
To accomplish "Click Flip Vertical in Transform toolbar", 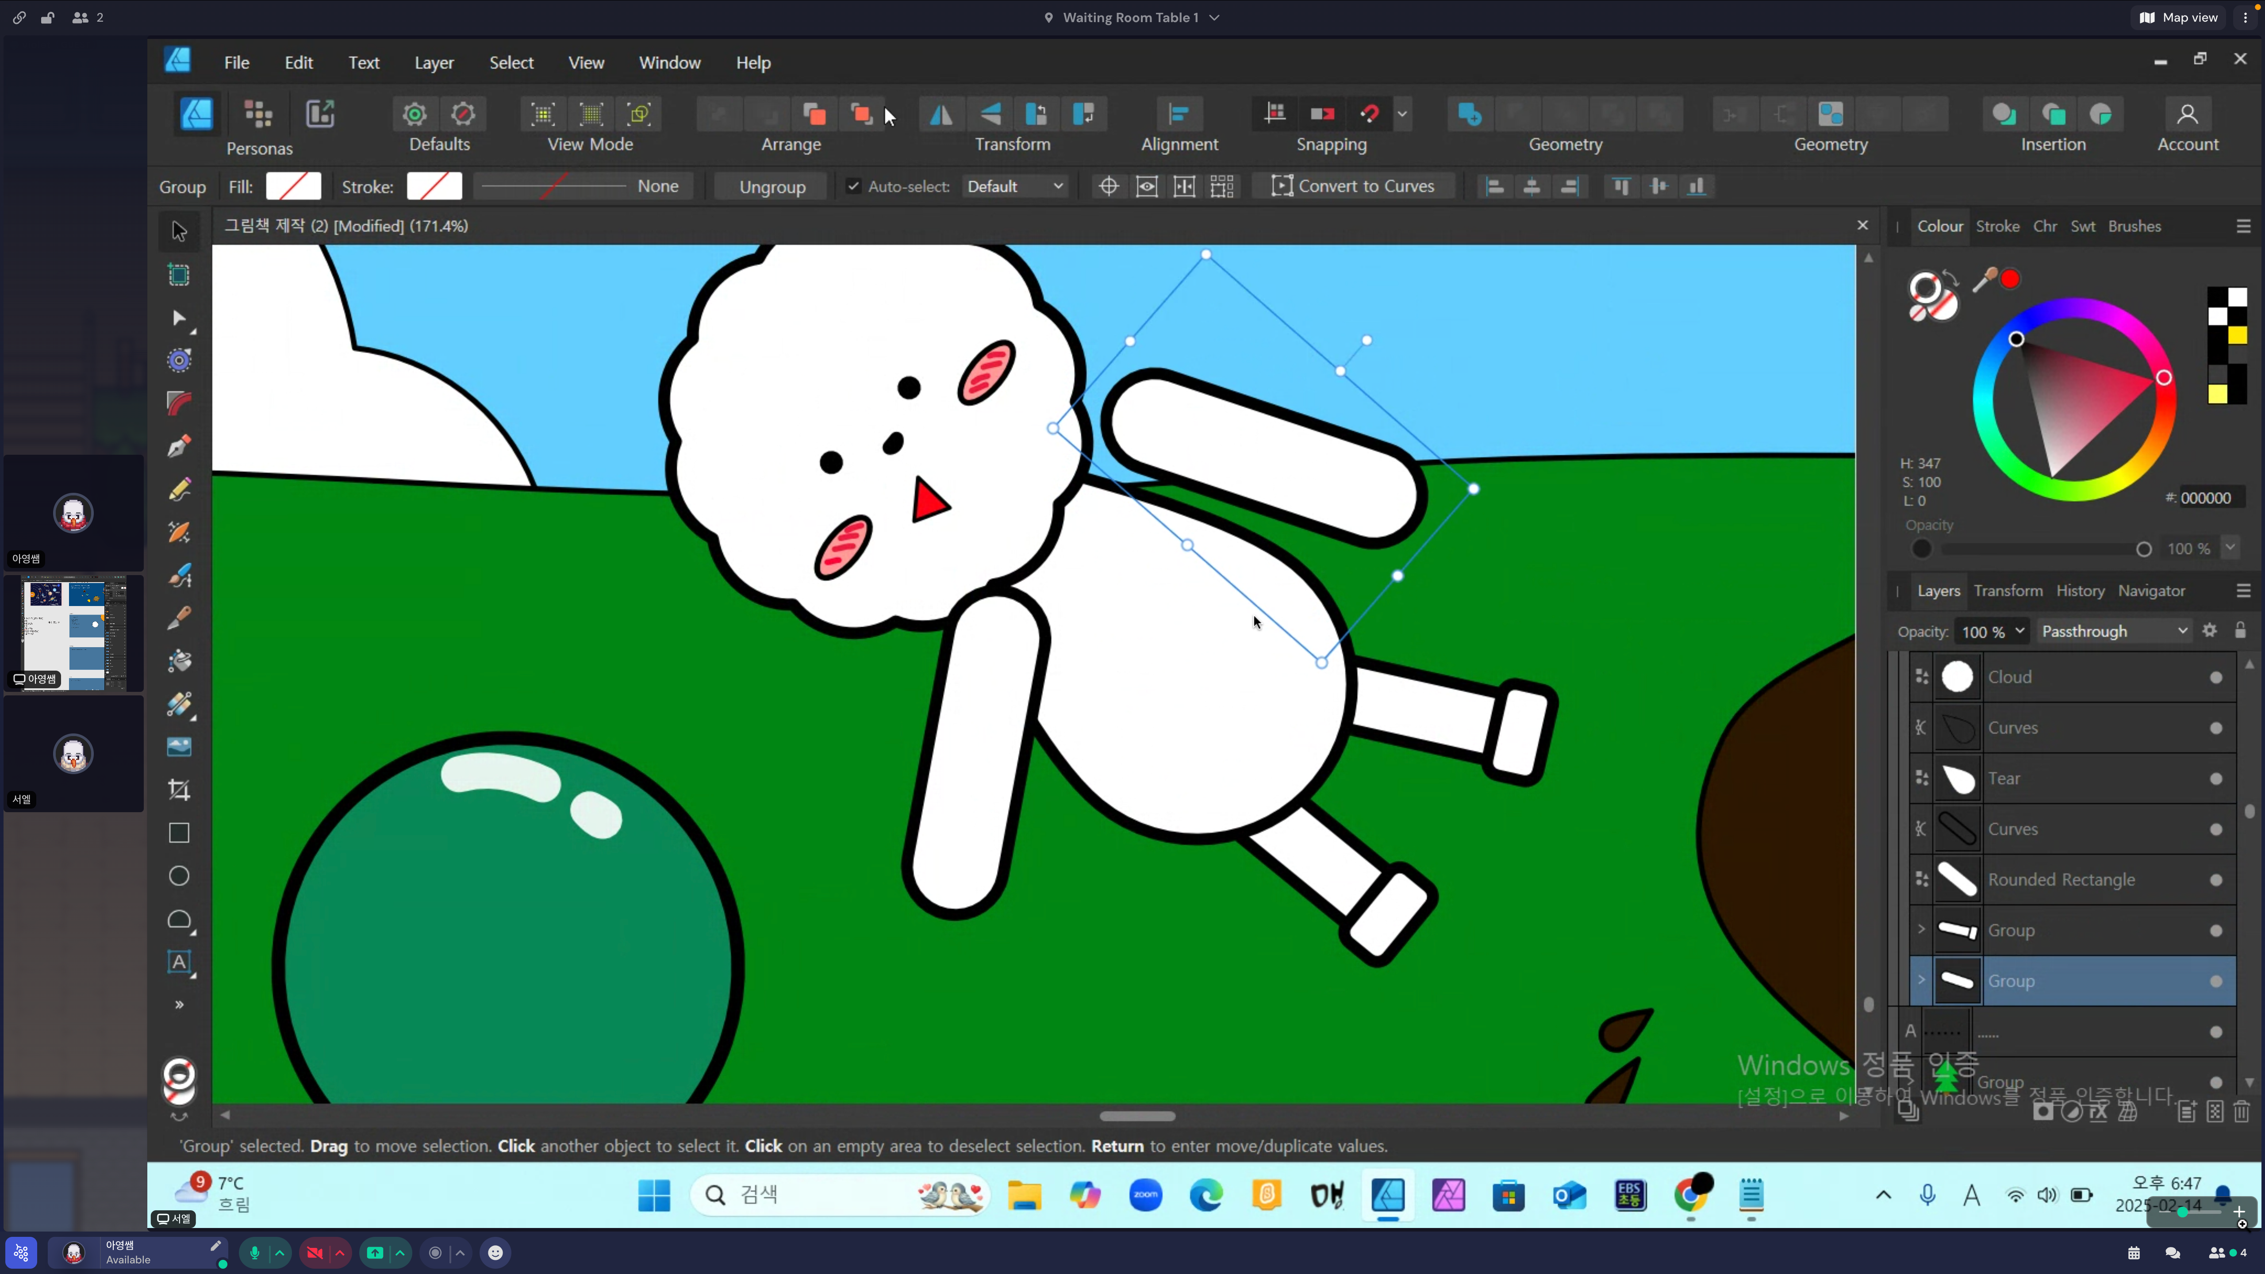I will pos(989,114).
